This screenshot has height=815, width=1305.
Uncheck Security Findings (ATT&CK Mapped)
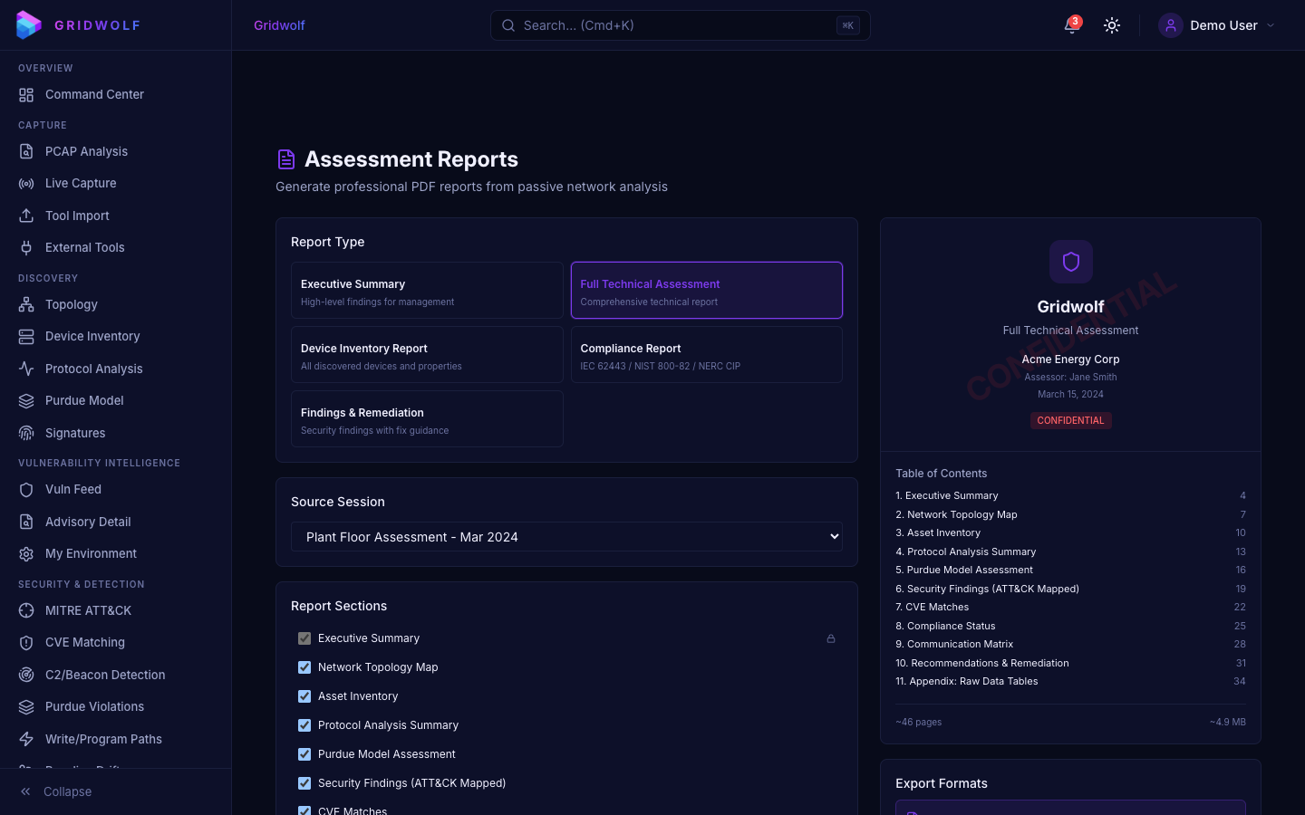pyautogui.click(x=304, y=783)
